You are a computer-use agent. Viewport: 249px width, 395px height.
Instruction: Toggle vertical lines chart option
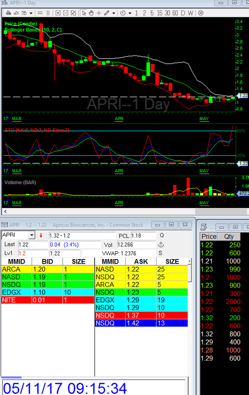pyautogui.click(x=48, y=13)
